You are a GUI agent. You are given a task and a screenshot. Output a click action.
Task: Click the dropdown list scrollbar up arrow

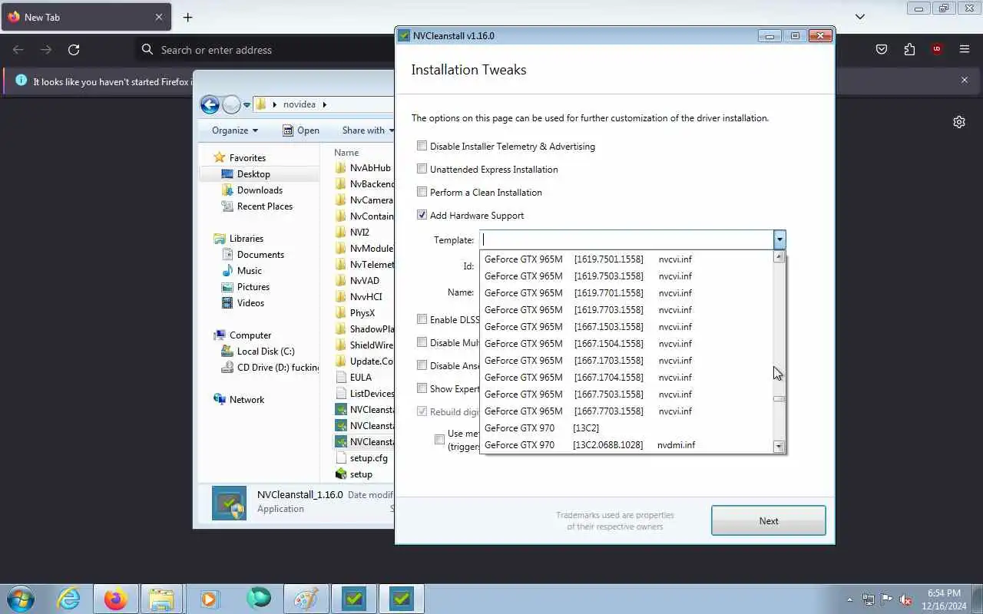[779, 257]
